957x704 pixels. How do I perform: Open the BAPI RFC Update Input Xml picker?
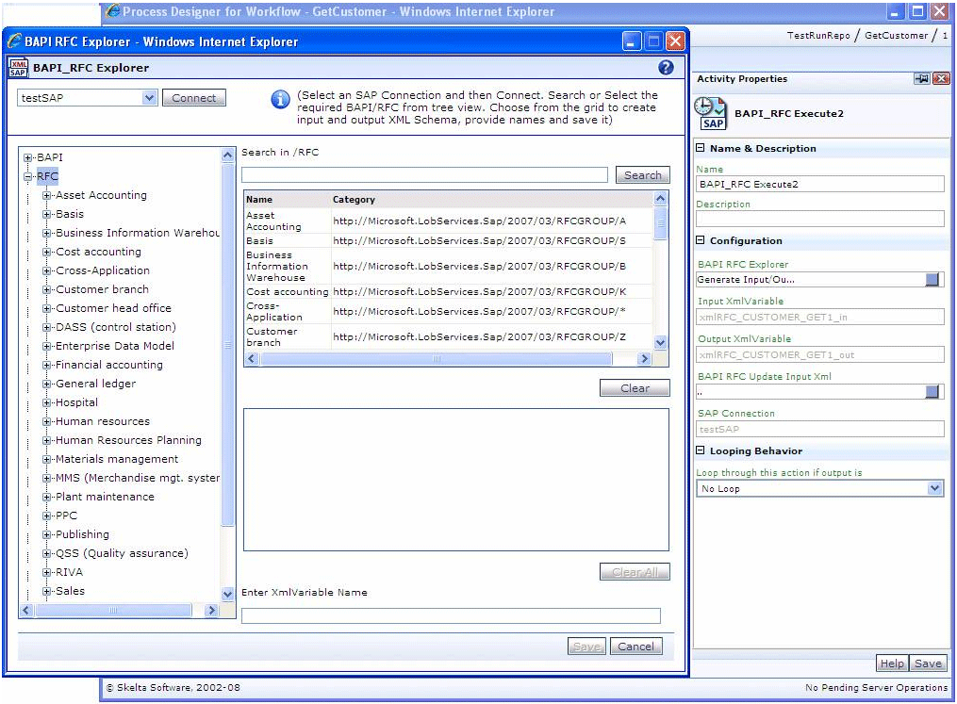click(x=932, y=391)
